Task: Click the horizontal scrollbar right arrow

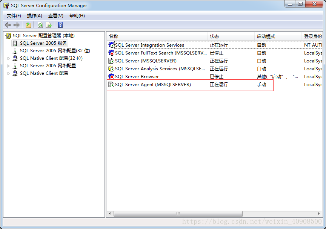Action: point(319,214)
